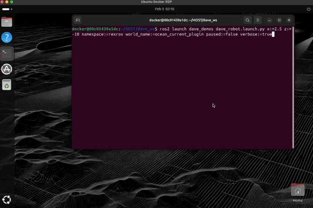313x208 pixels.
Task: Click the namespace:=rexrov argument
Action: pos(102,34)
